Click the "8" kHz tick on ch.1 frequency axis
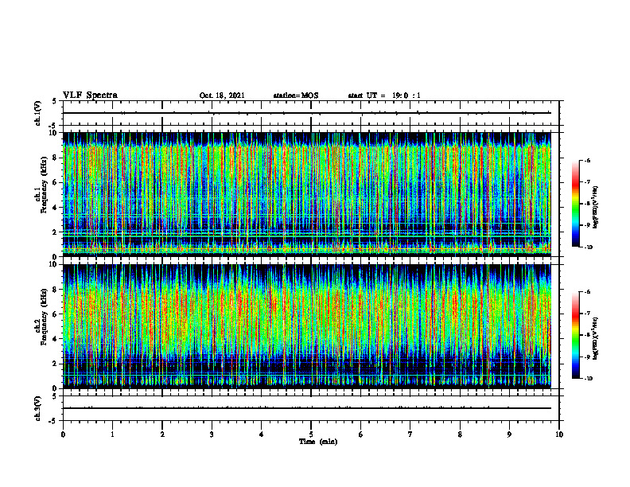Image resolution: width=630 pixels, height=487 pixels. coord(56,158)
